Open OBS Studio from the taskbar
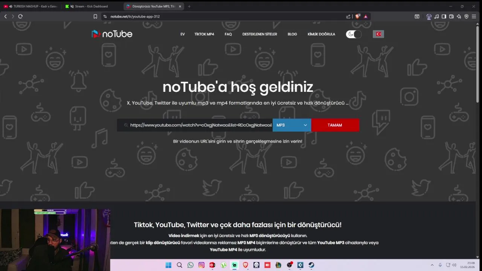The height and width of the screenshot is (271, 482). (289, 265)
